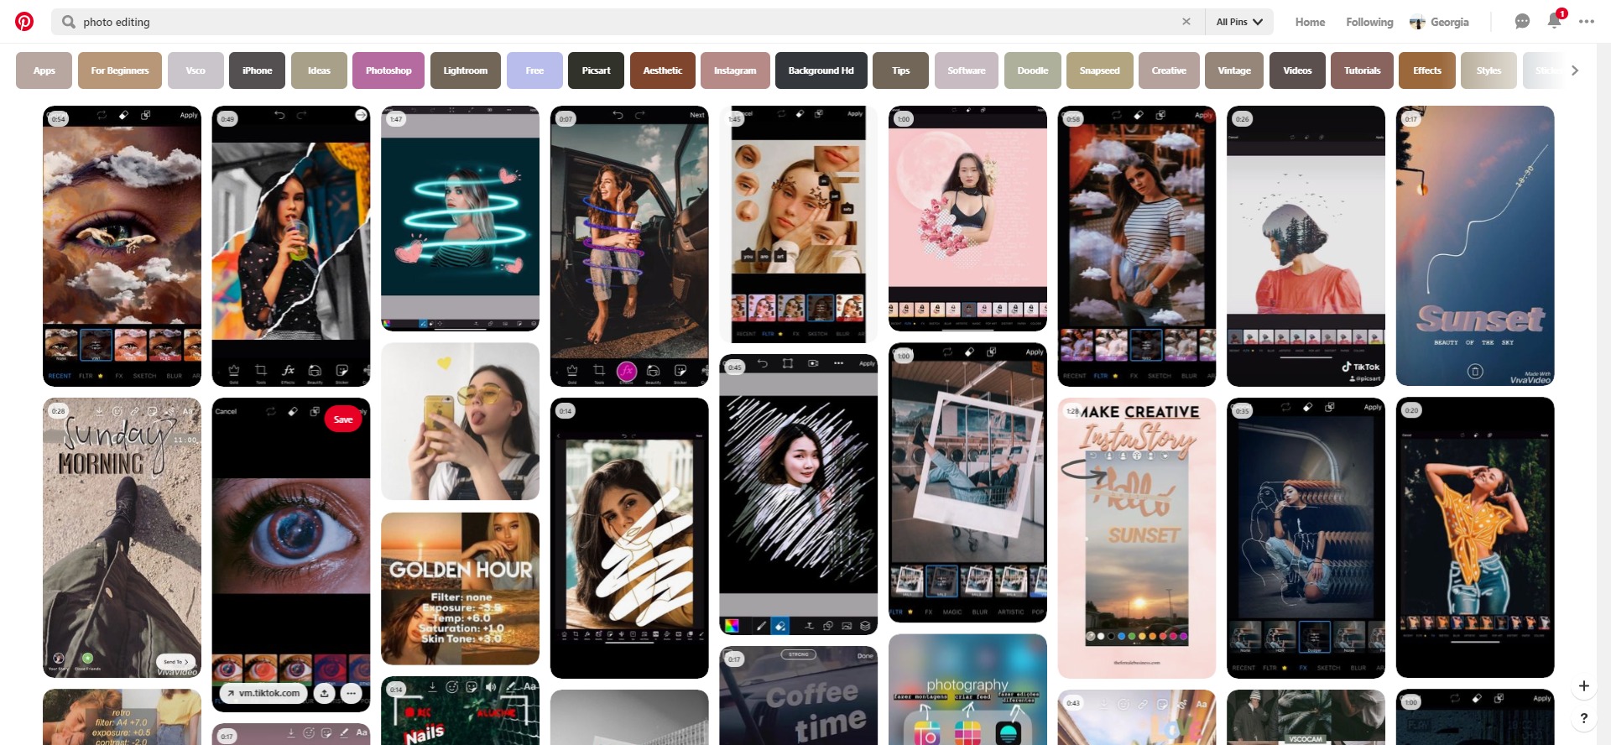Open the white brush stroke portrait pin

pos(629,538)
